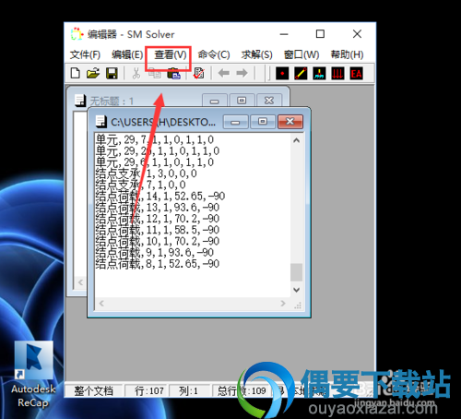Select the yellow element line icon

[x=301, y=74]
